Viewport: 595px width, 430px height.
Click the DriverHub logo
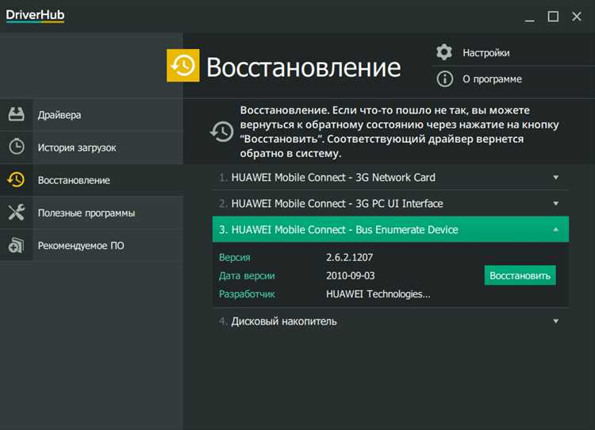point(35,16)
